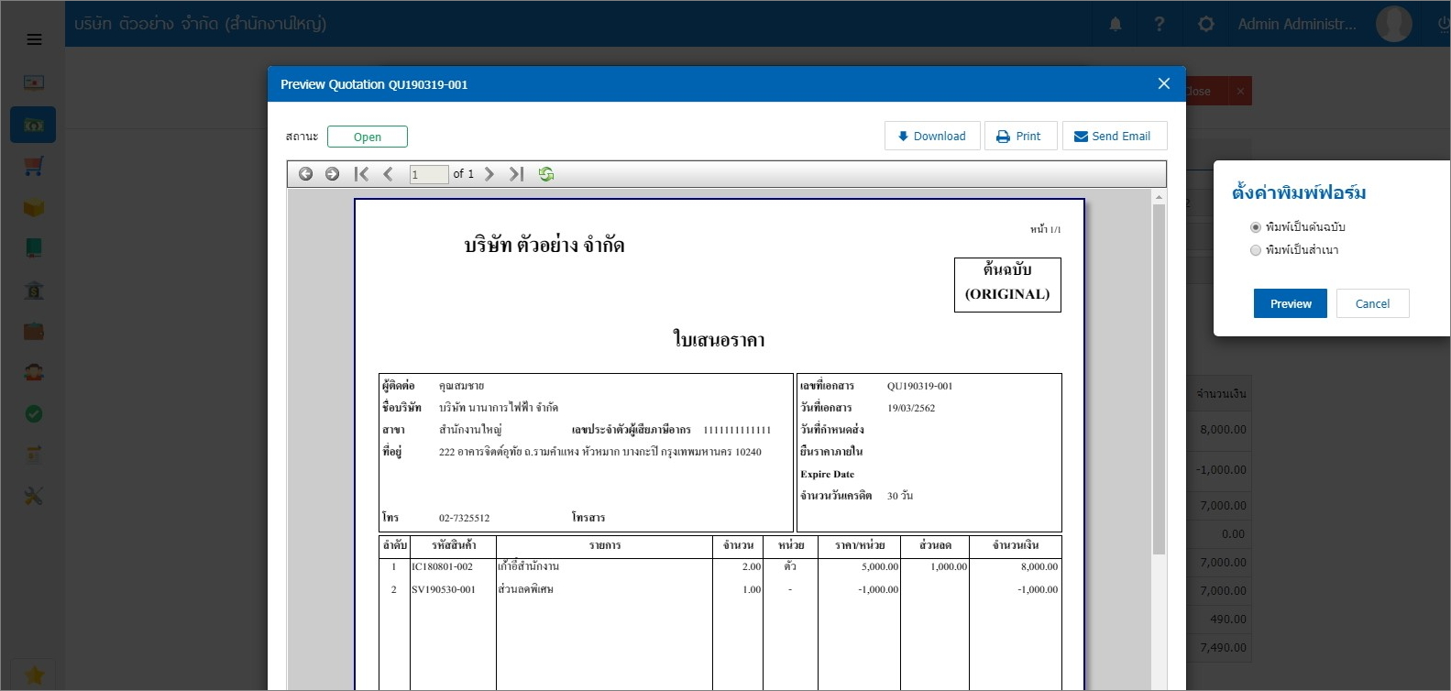Open the star favorites icon in sidebar
Viewport: 1451px width, 691px height.
click(x=34, y=675)
